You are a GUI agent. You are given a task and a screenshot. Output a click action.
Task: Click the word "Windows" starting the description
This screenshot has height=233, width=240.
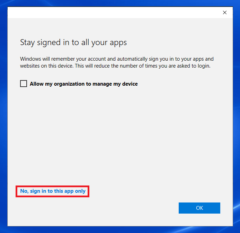[x=30, y=59]
